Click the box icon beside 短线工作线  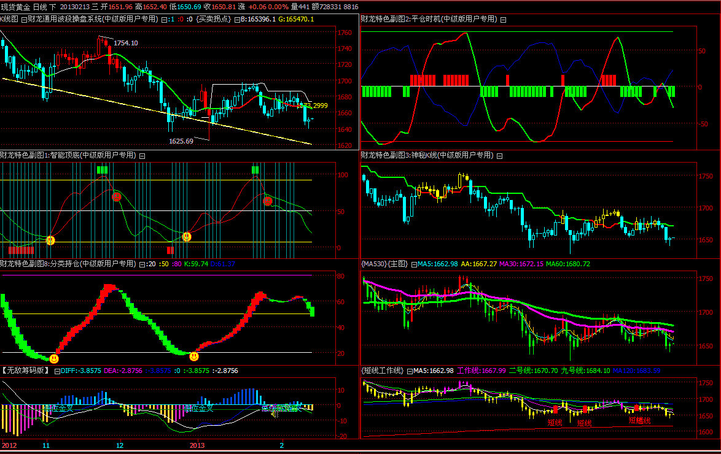pyautogui.click(x=409, y=371)
